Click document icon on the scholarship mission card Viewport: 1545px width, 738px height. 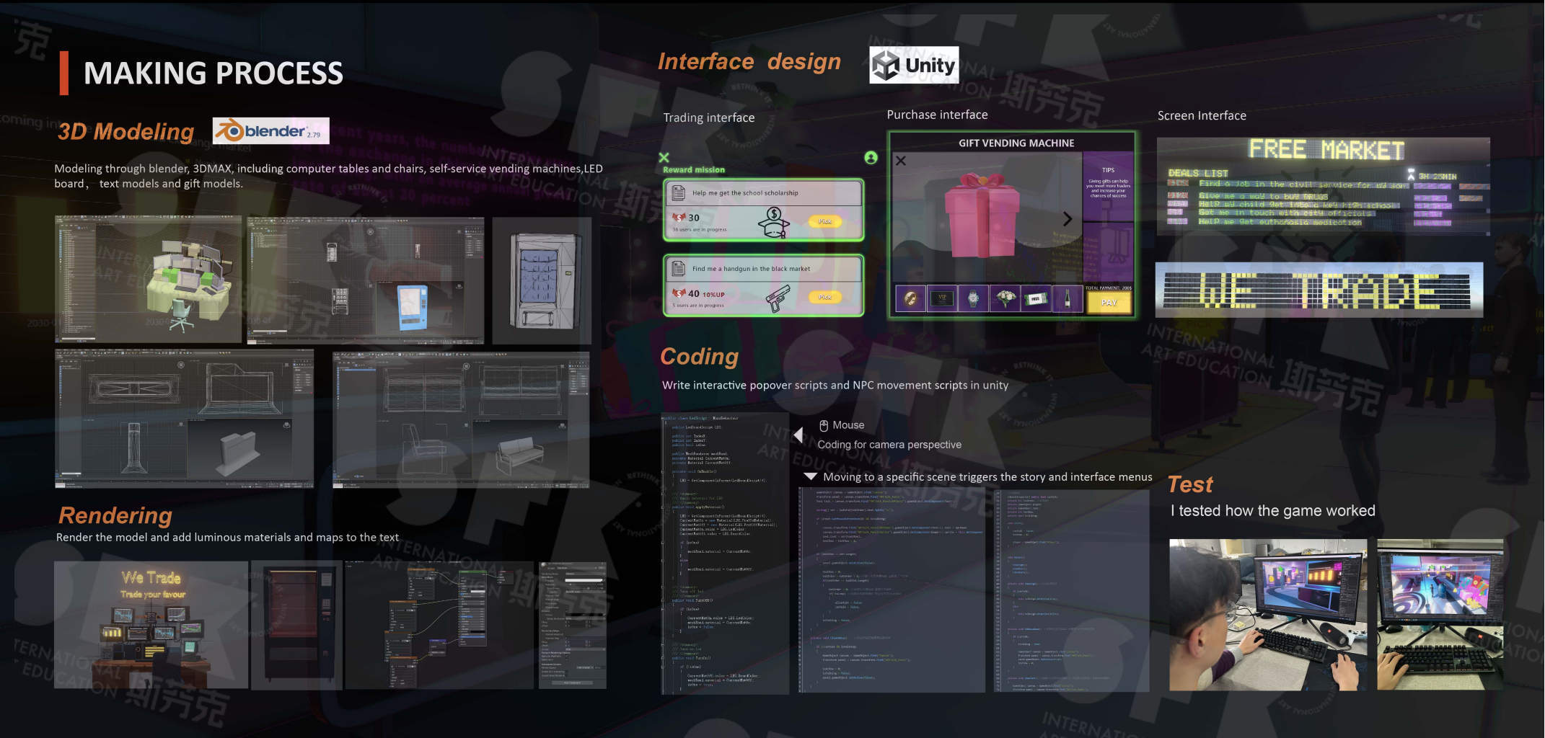click(678, 192)
